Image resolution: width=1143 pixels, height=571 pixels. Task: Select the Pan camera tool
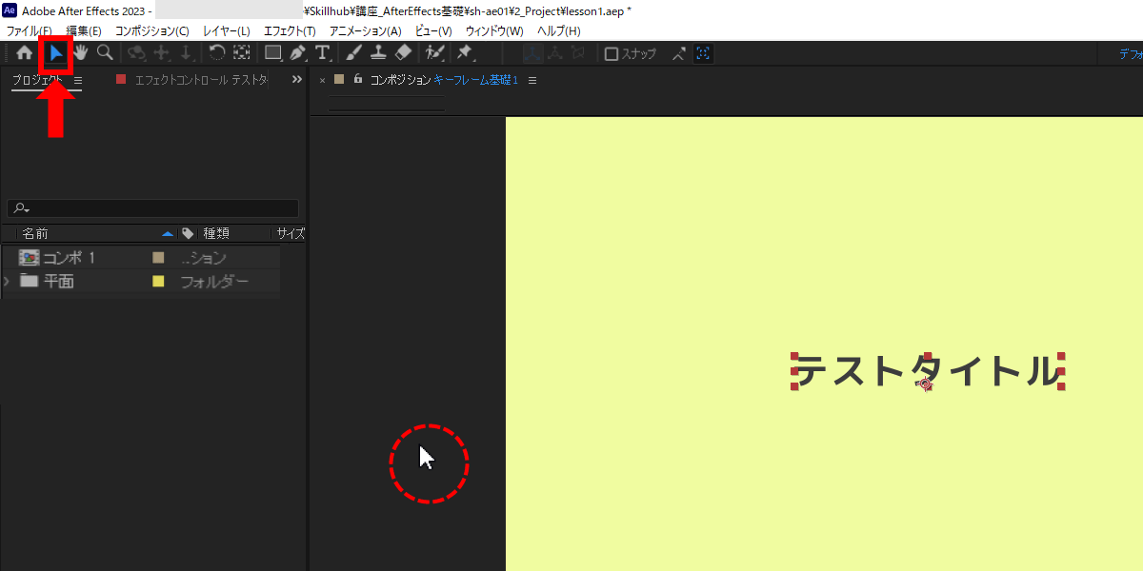point(162,53)
